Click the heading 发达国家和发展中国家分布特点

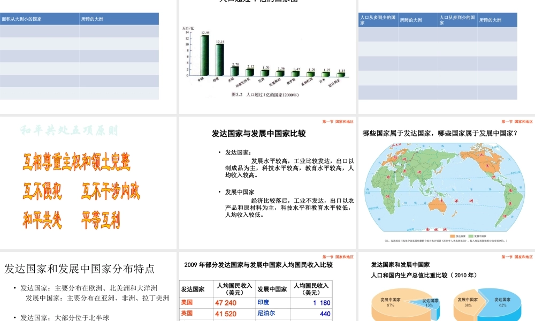click(x=80, y=269)
